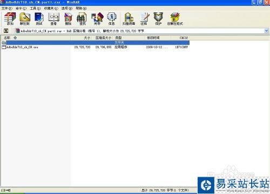The image size is (270, 194).
Task: Open the address bar dropdown arrow
Action: click(x=266, y=31)
